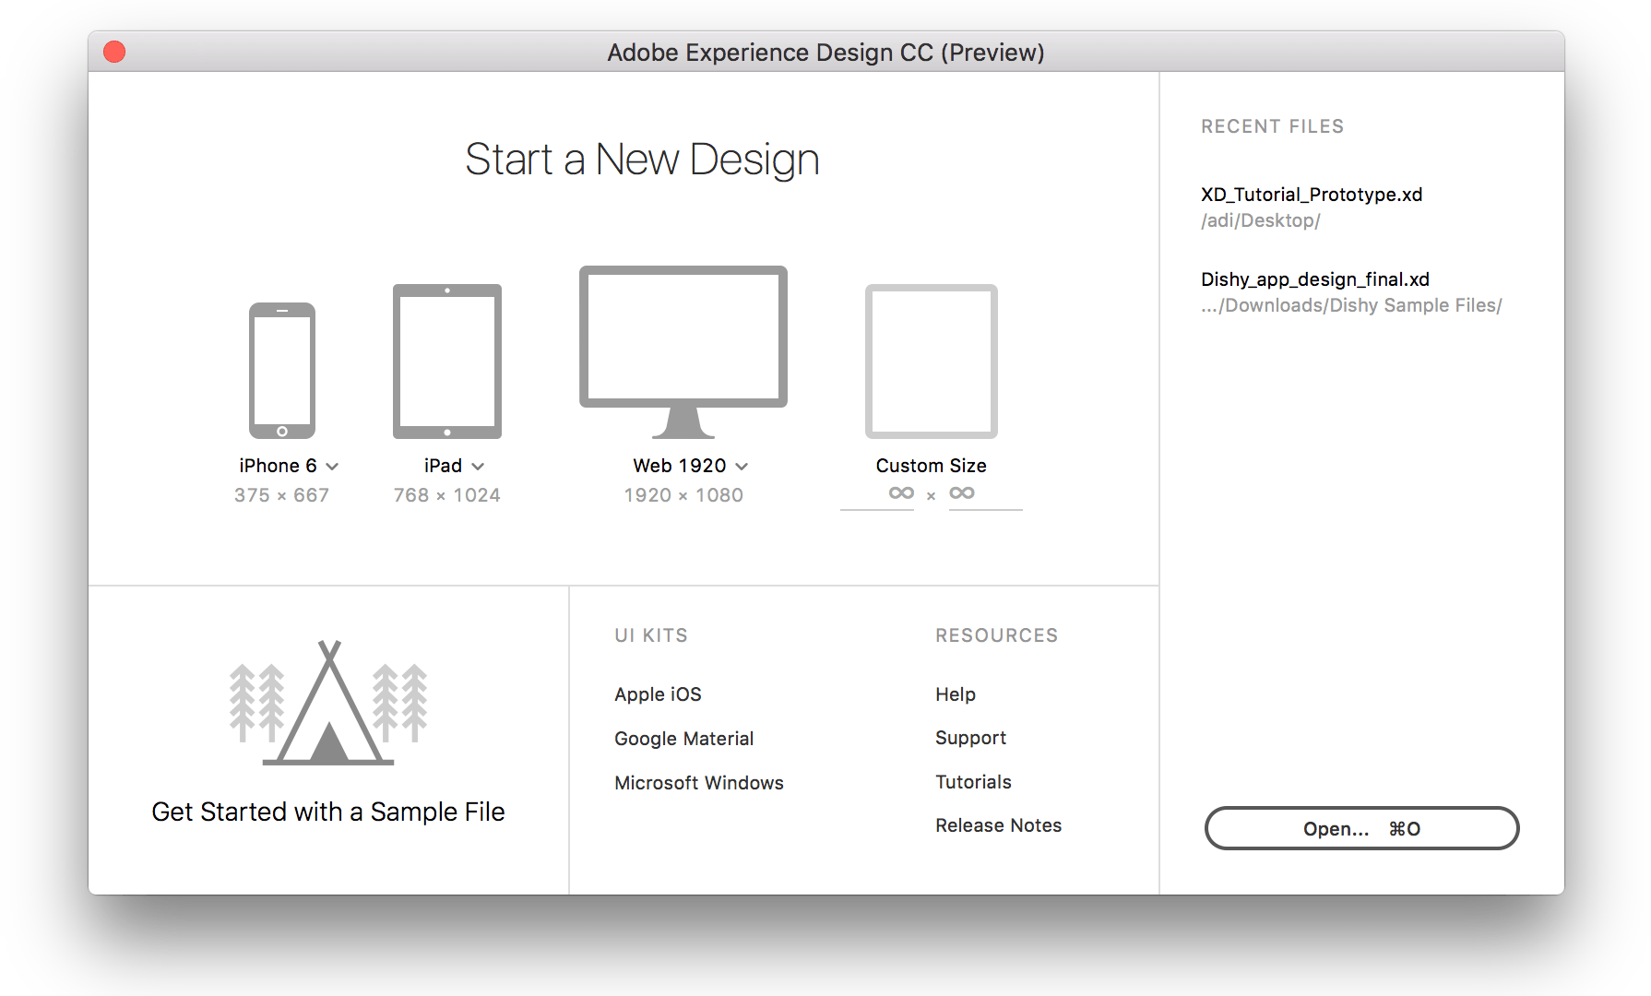Open the Microsoft Windows UI kit
The width and height of the screenshot is (1651, 996).
coord(698,782)
